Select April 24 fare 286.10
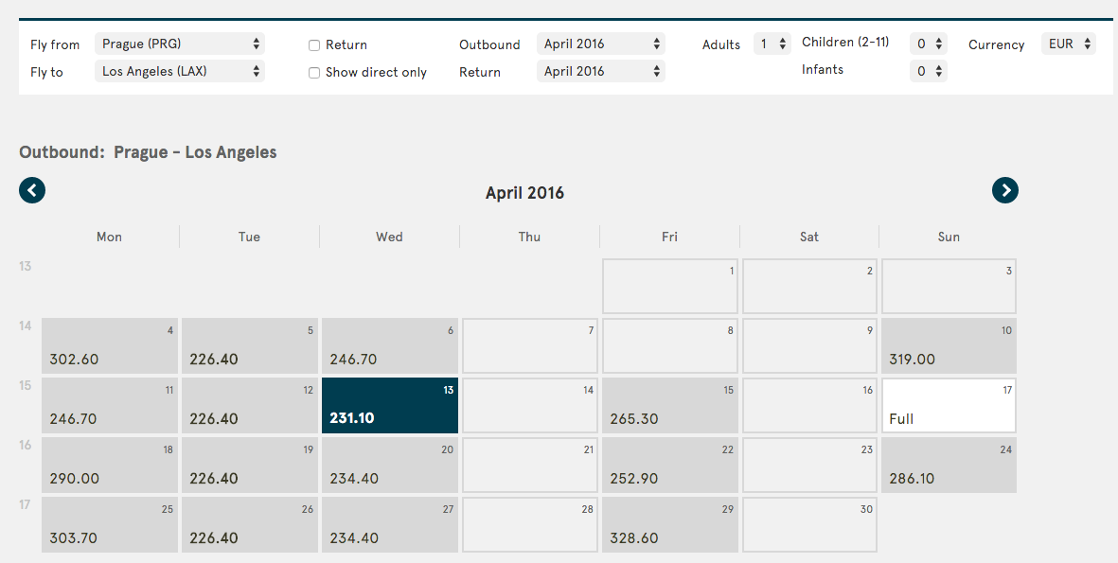Viewport: 1118px width, 563px height. (949, 466)
